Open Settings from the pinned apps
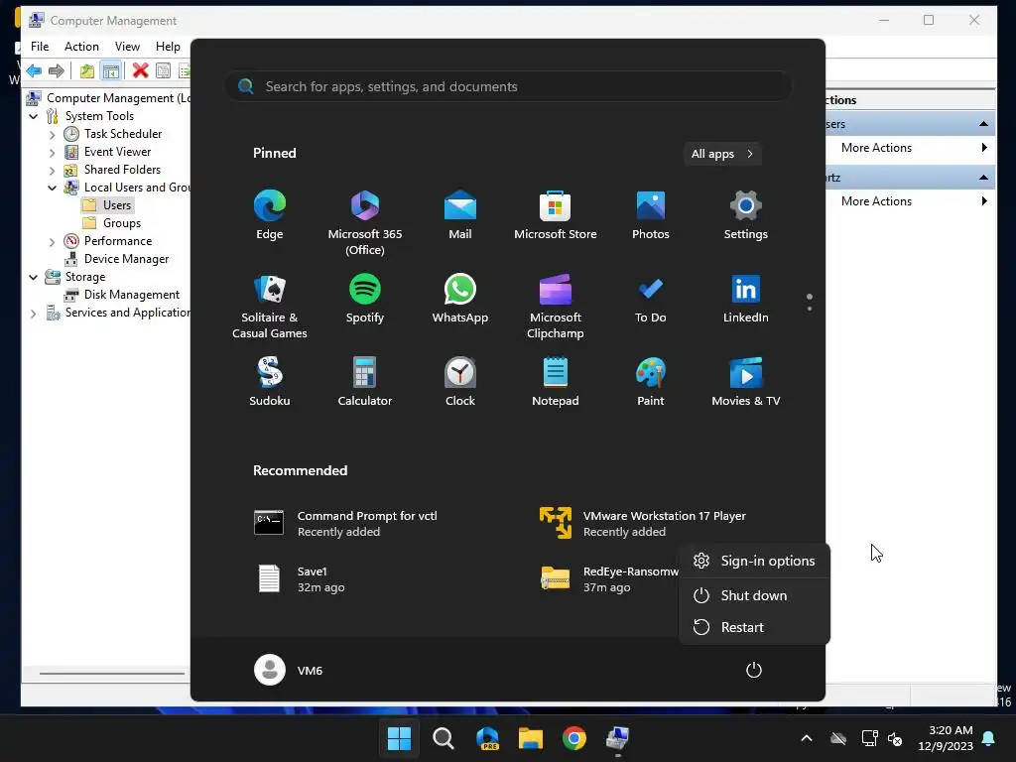The width and height of the screenshot is (1016, 762). [746, 215]
